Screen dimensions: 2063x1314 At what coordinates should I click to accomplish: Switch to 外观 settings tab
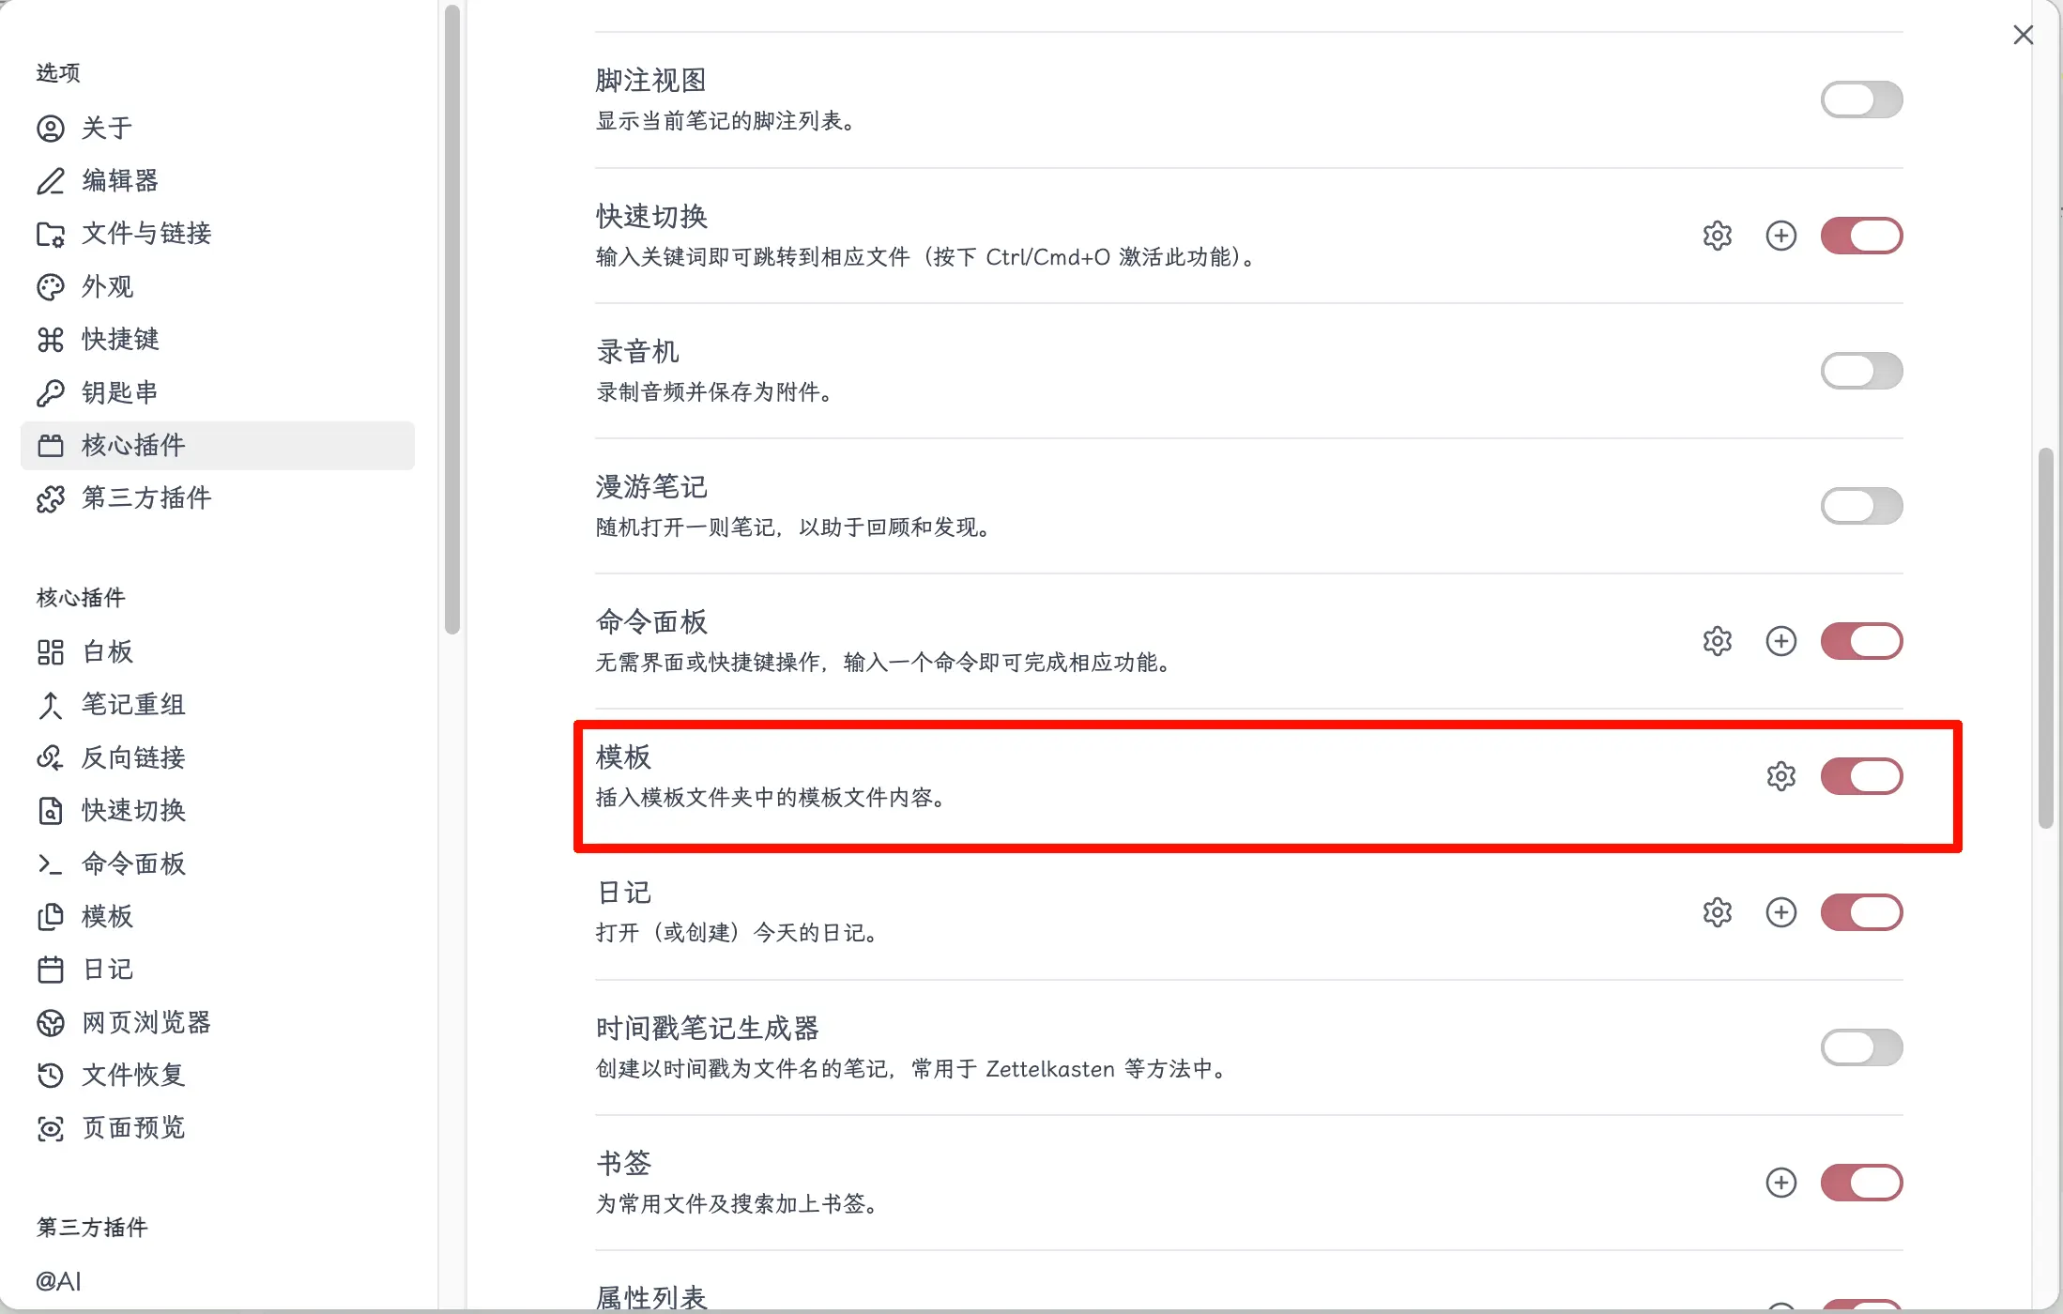coord(107,286)
